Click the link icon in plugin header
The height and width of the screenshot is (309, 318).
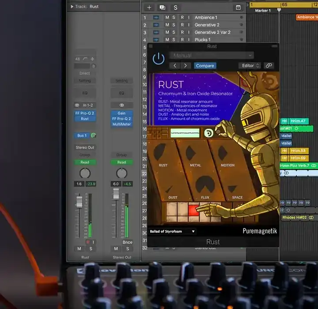(x=269, y=65)
